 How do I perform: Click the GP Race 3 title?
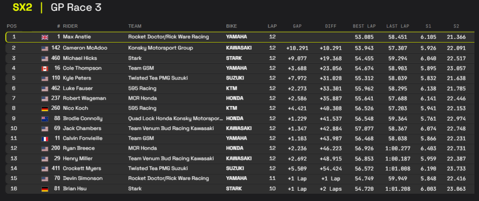(x=76, y=7)
